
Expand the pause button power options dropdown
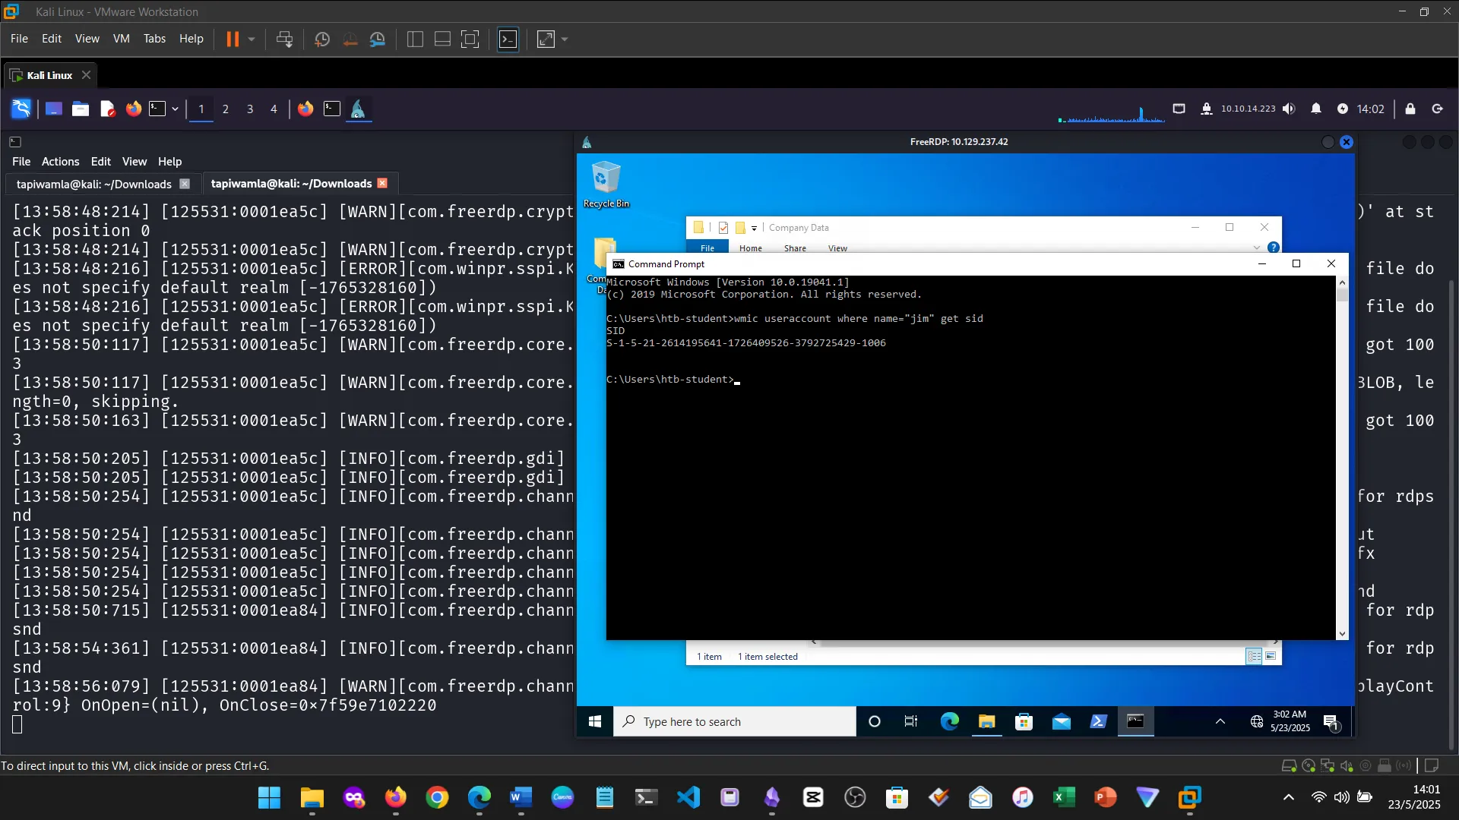click(x=252, y=39)
